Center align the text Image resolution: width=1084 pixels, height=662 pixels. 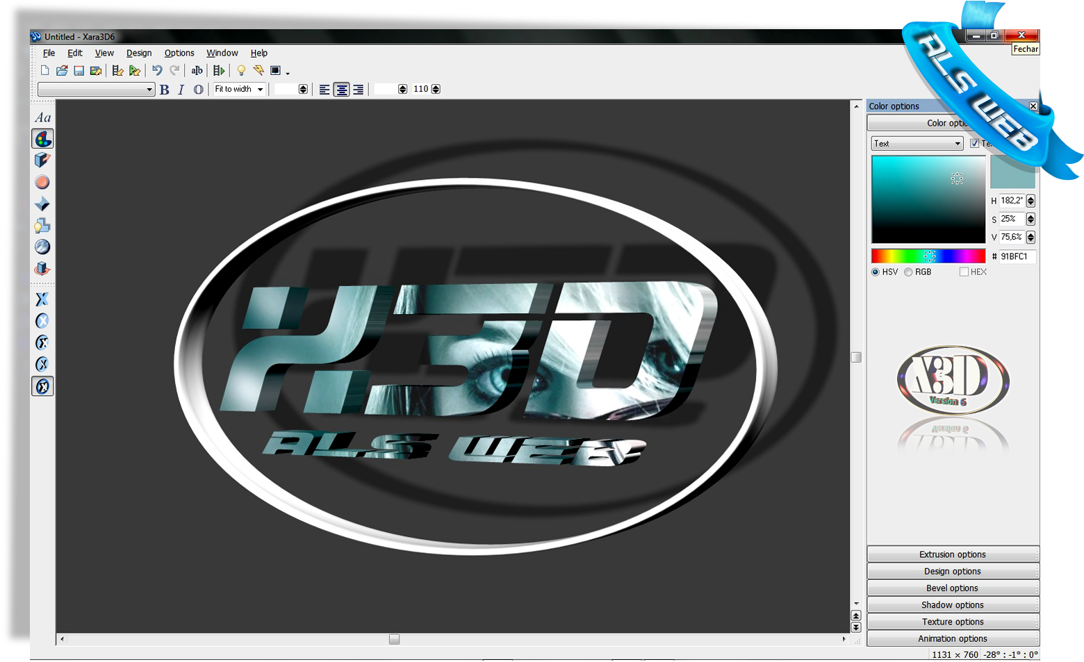(x=341, y=90)
